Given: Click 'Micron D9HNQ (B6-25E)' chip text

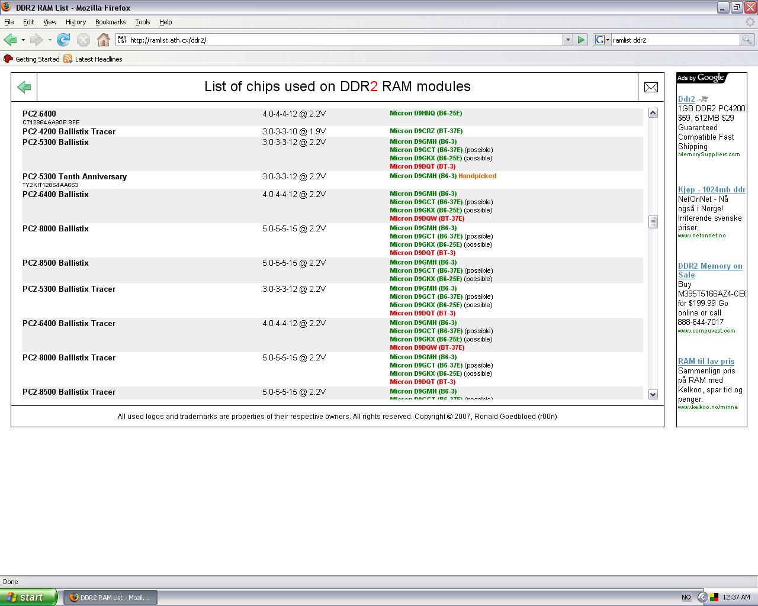Looking at the screenshot, I should [x=426, y=113].
